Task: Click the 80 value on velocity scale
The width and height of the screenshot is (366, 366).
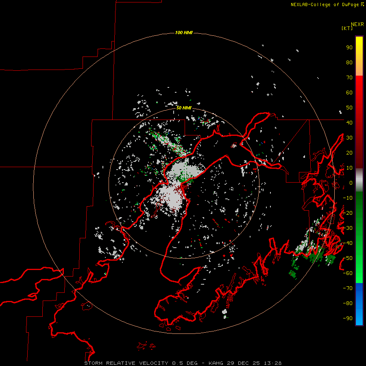Action: [349, 63]
